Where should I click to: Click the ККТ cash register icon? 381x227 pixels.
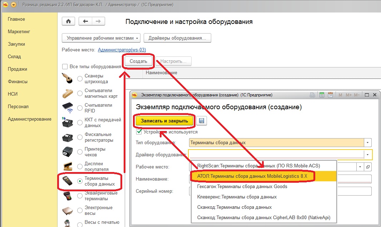point(68,122)
